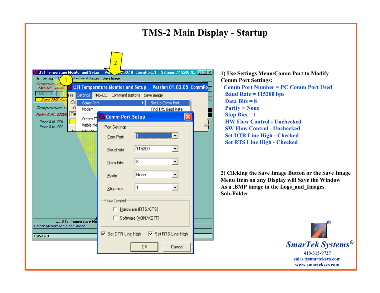380x293 pixels.
Task: Click Cancel in Comm Port Setup
Action: point(177,247)
